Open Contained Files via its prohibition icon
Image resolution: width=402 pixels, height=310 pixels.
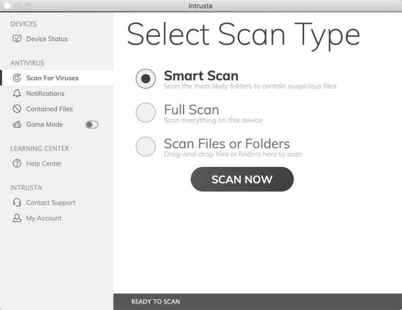point(17,109)
